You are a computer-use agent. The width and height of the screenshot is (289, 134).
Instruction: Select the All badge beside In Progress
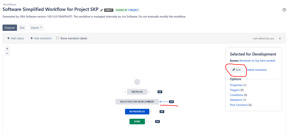[x=162, y=112]
